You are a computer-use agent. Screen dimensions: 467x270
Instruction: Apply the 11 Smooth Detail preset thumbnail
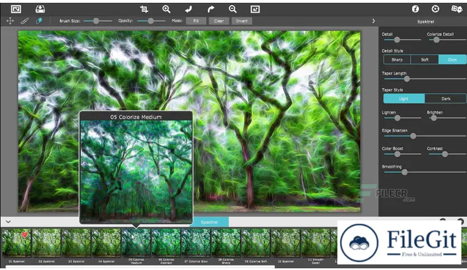pyautogui.click(x=316, y=243)
